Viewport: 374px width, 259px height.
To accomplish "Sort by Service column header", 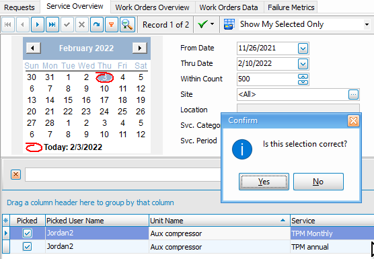I will [x=332, y=221].
